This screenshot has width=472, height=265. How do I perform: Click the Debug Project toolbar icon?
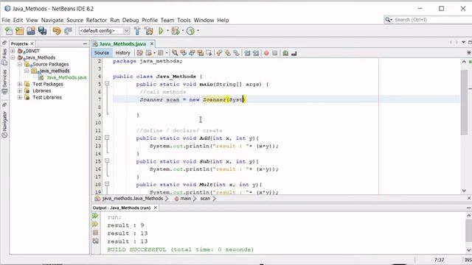click(x=176, y=31)
